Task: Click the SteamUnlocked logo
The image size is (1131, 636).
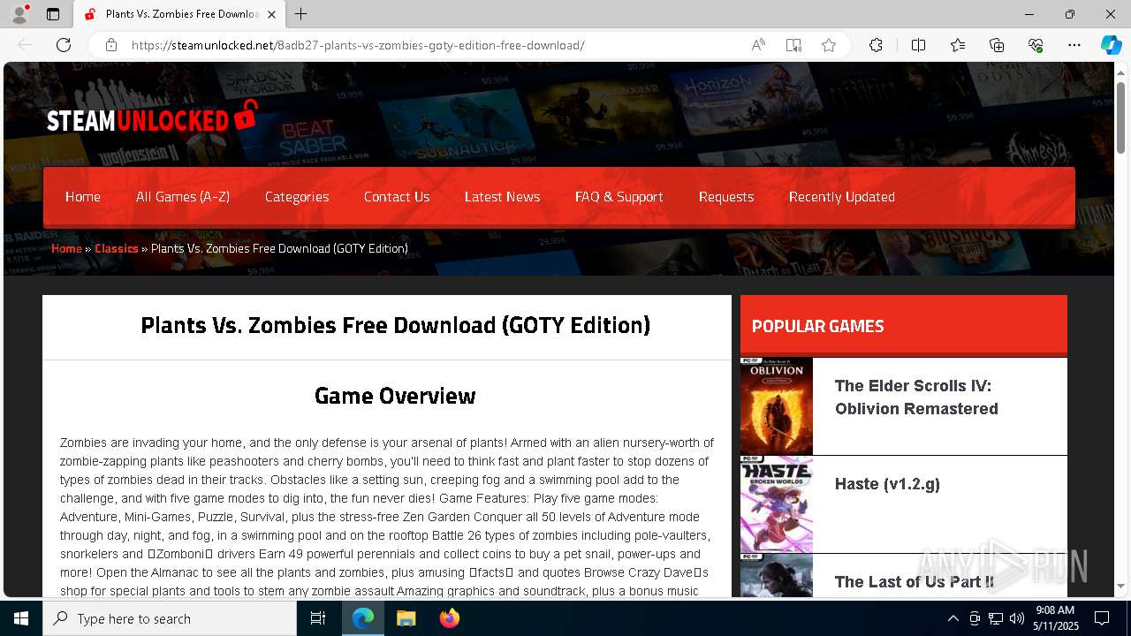Action: (x=152, y=117)
